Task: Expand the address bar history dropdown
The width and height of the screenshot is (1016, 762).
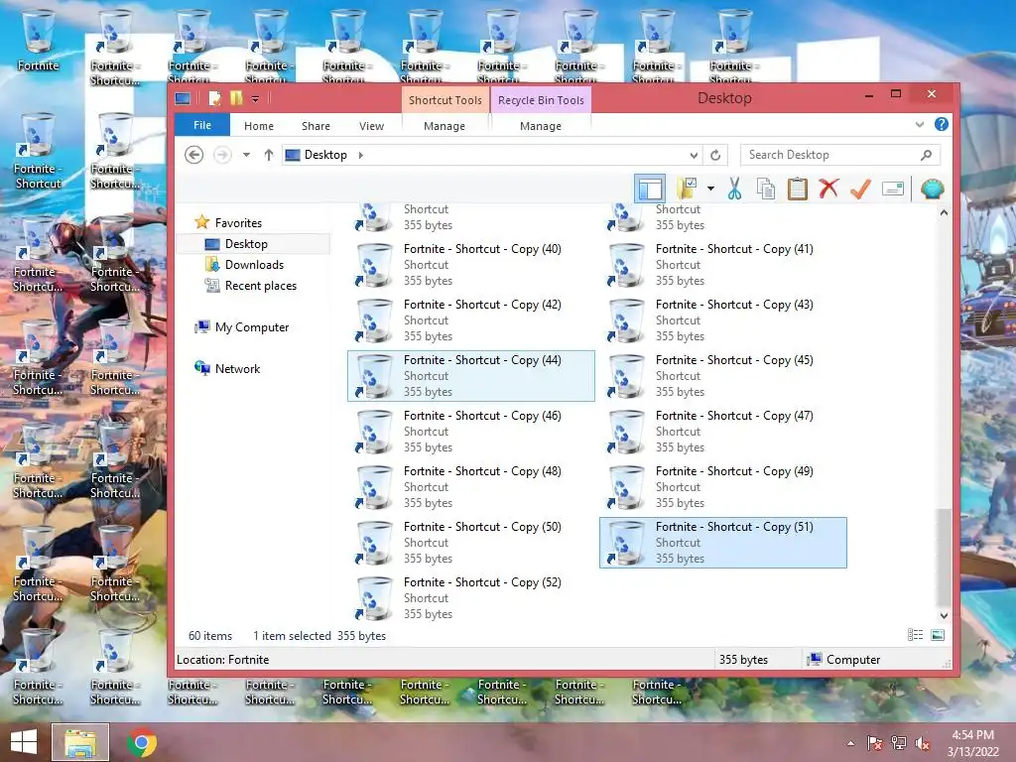Action: (x=694, y=155)
